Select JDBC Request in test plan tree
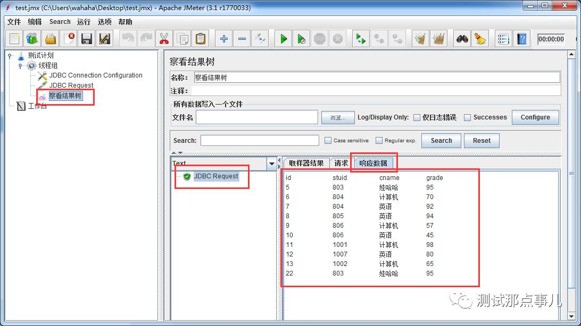This screenshot has width=581, height=326. 71,85
